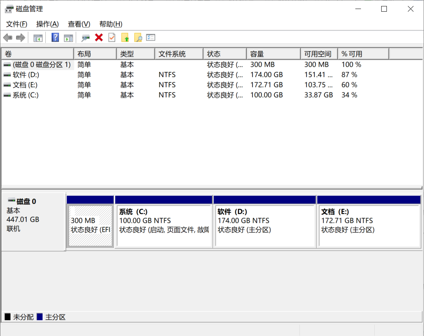This screenshot has width=424, height=336.
Task: Toggle the console tree pane icon
Action: [38, 38]
